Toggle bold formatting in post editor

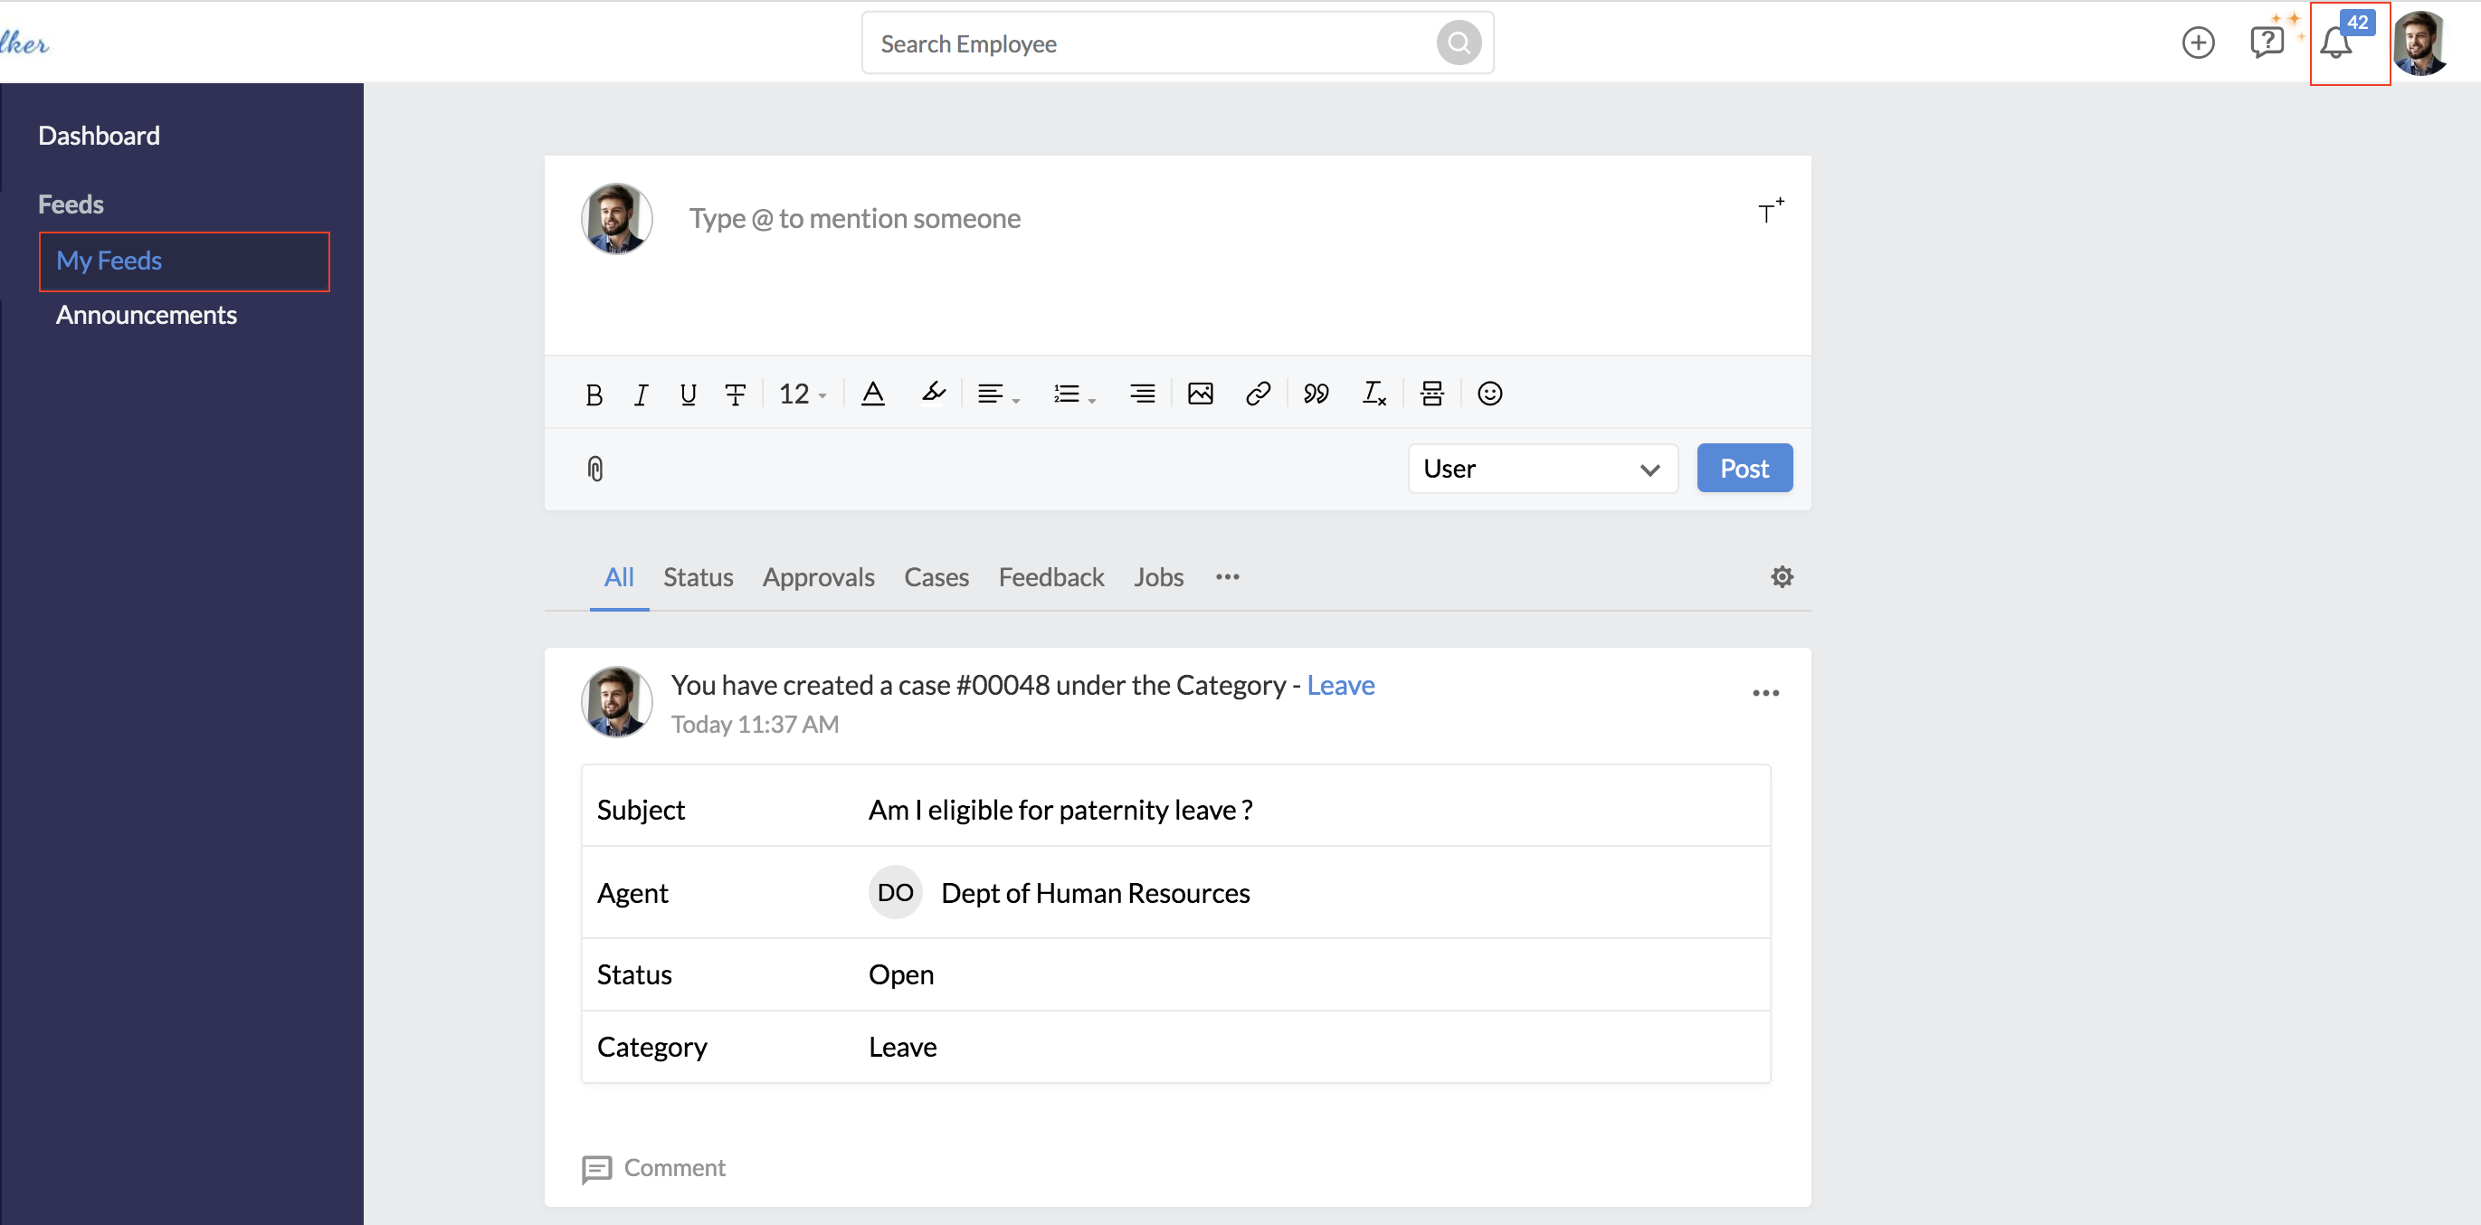click(594, 394)
